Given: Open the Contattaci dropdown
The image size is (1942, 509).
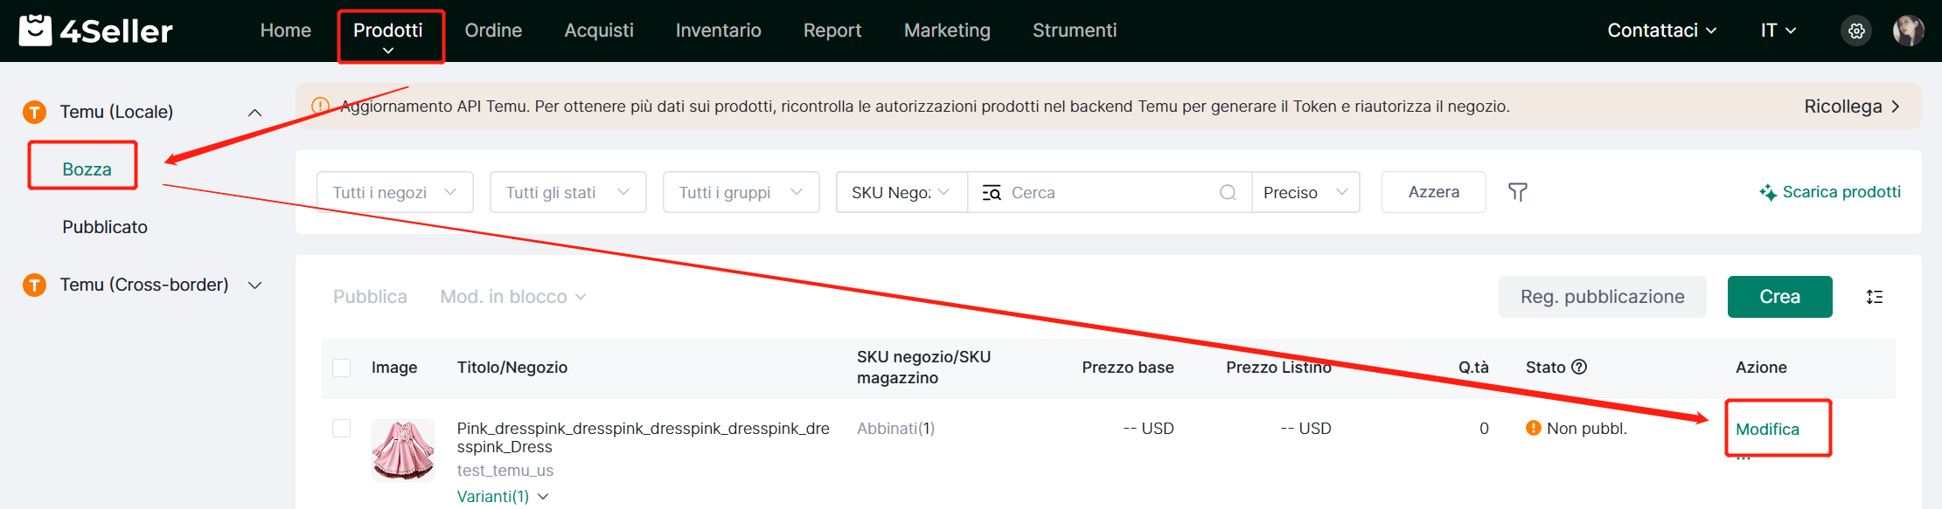Looking at the screenshot, I should pos(1662,31).
